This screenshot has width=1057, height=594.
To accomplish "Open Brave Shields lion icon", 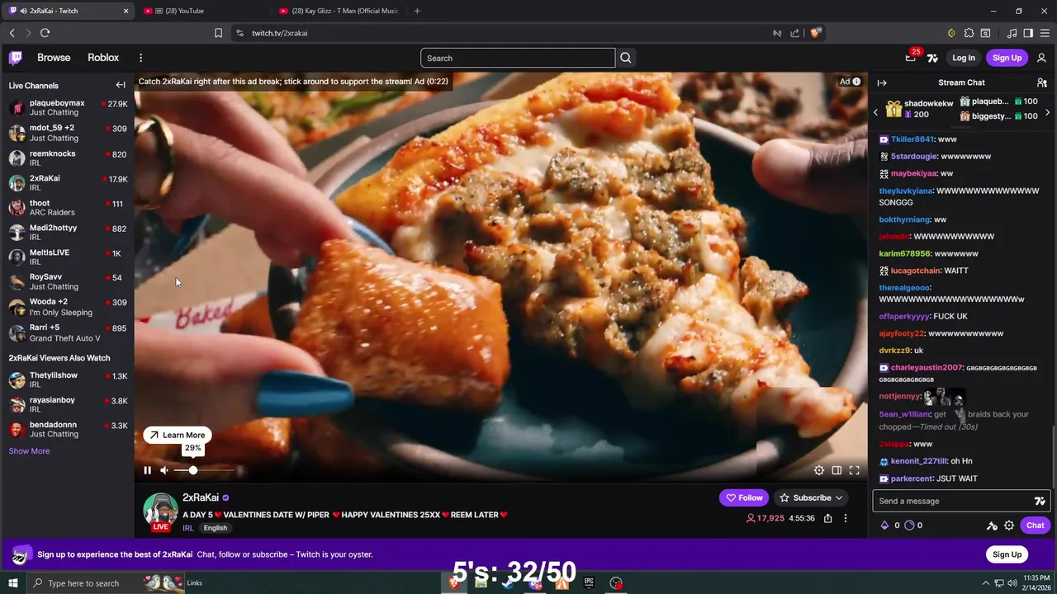I will [815, 33].
